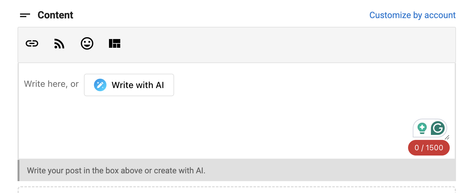466x193 pixels.
Task: Click the Grammarly lightbulb suggestion icon
Action: (422, 128)
